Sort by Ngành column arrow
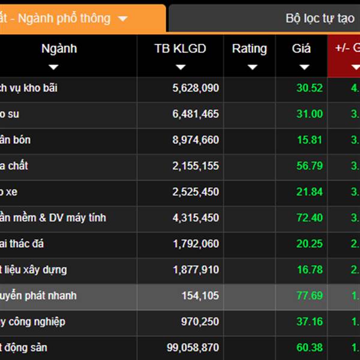Viewport: 360px width, 360px height. [x=53, y=67]
